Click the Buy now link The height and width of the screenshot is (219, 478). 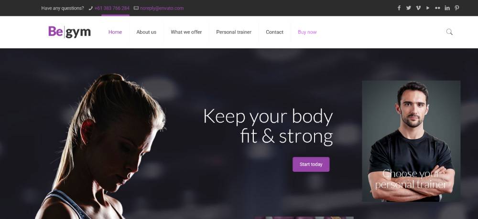(x=307, y=32)
